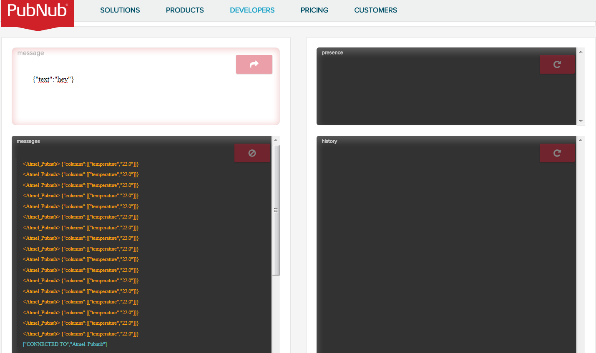Open the Products menu
596x353 pixels.
(x=185, y=10)
